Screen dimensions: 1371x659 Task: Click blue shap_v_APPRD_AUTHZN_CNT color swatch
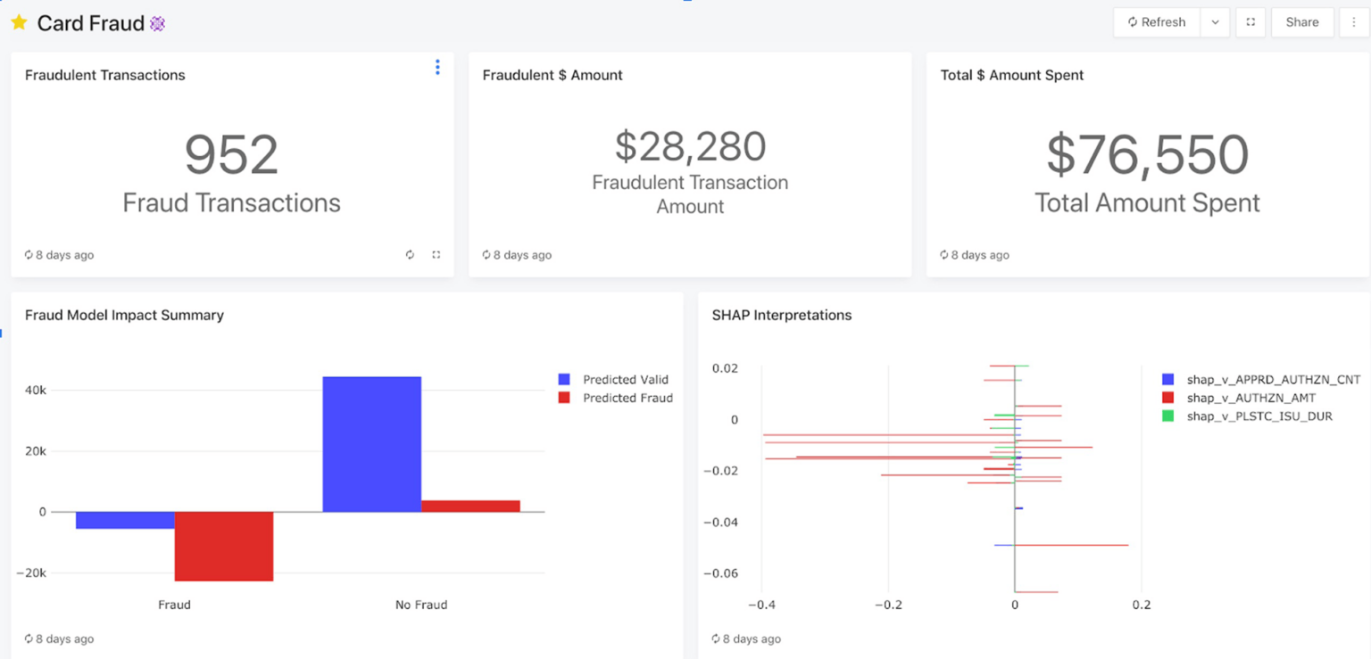click(x=1168, y=380)
